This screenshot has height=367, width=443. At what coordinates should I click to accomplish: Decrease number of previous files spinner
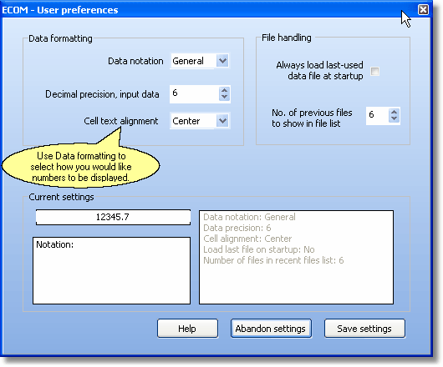395,118
